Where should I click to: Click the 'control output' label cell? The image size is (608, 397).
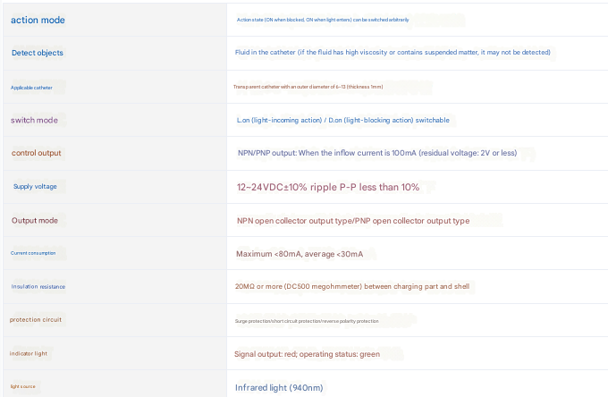(x=37, y=153)
